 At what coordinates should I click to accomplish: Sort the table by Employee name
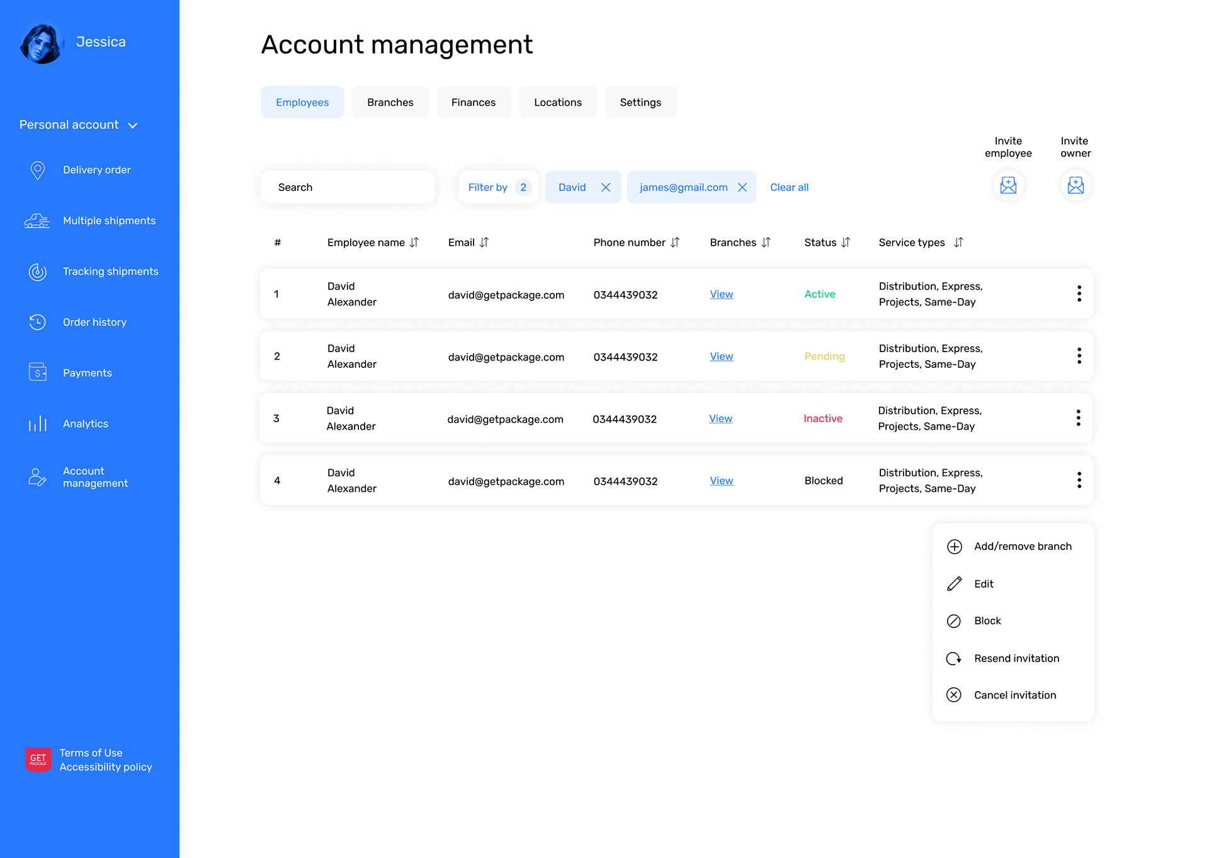(x=414, y=243)
